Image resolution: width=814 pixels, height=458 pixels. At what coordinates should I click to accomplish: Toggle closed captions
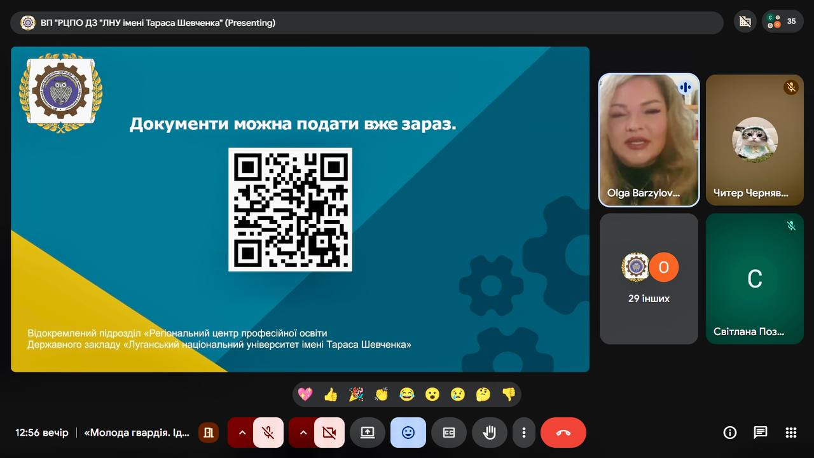[x=448, y=433]
